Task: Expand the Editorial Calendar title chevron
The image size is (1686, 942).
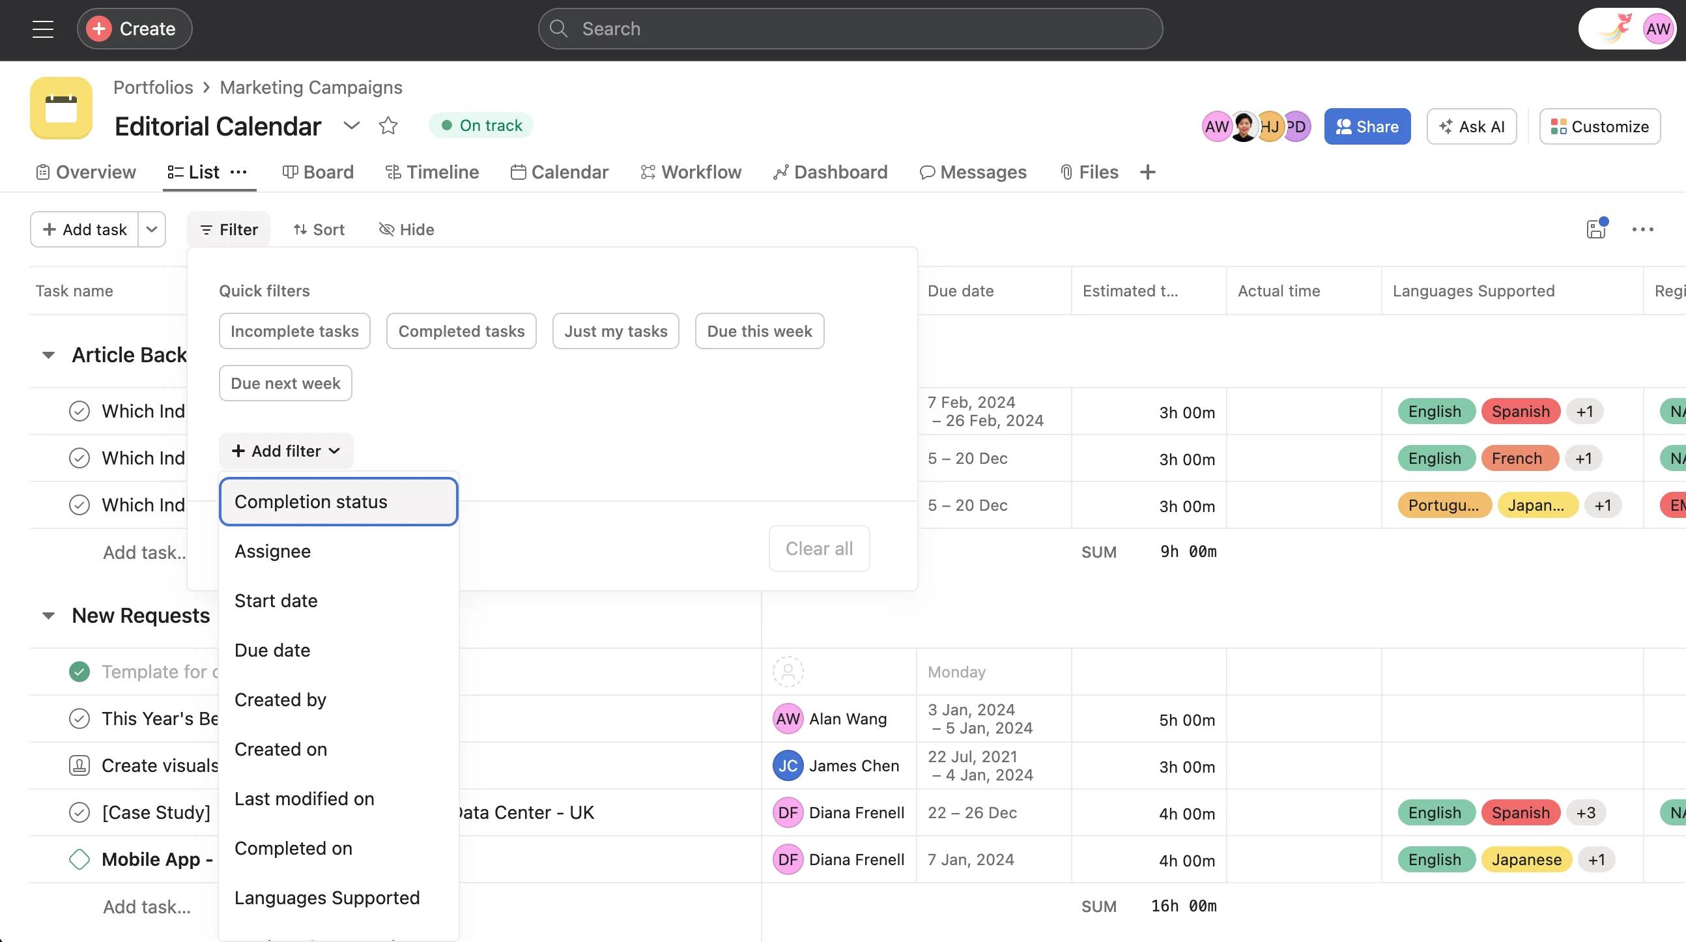Action: point(352,126)
